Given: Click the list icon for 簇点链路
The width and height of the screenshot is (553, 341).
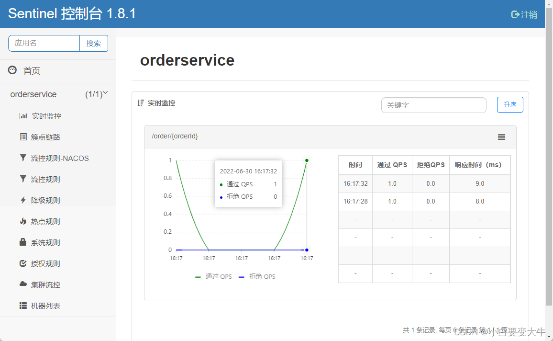Looking at the screenshot, I should pos(23,137).
